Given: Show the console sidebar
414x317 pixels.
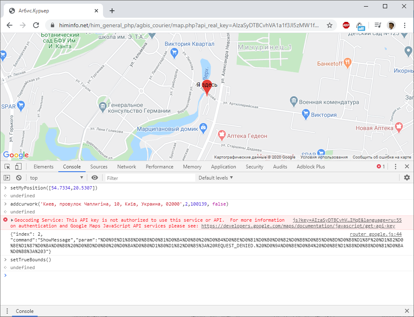Looking at the screenshot, I should pyautogui.click(x=7, y=177).
